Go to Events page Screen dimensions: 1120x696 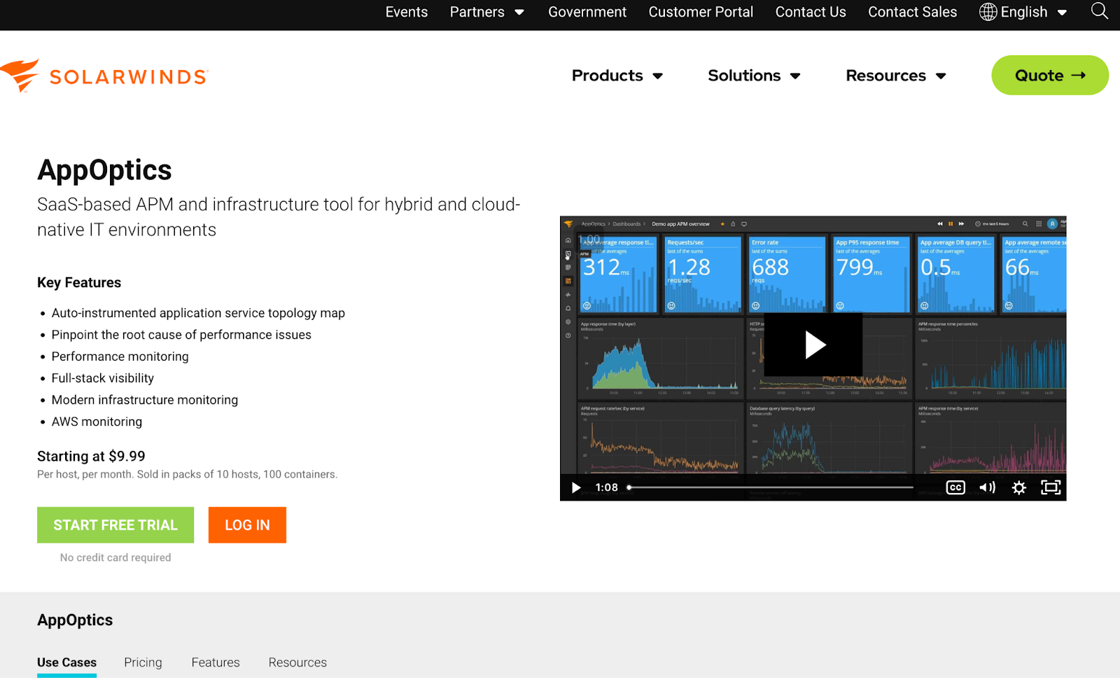(x=407, y=12)
